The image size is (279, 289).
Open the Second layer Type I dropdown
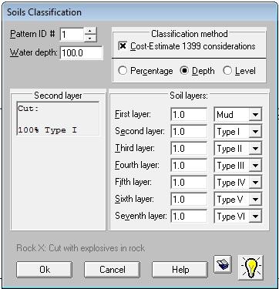pyautogui.click(x=255, y=132)
